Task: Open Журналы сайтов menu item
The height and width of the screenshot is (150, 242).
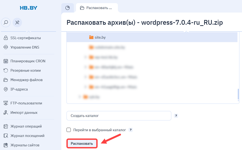Action: (25, 145)
